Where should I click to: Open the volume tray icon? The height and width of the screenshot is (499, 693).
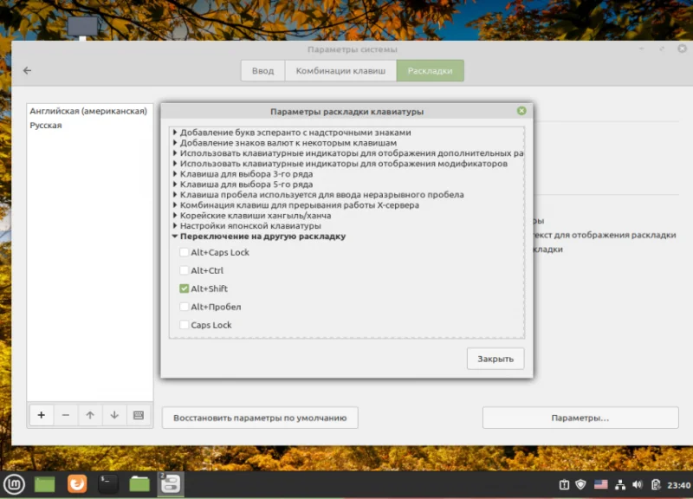coord(638,485)
